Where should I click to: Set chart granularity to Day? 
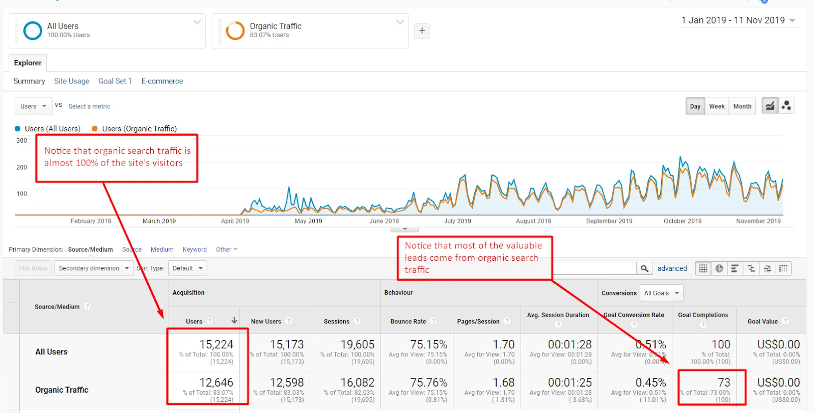(695, 106)
